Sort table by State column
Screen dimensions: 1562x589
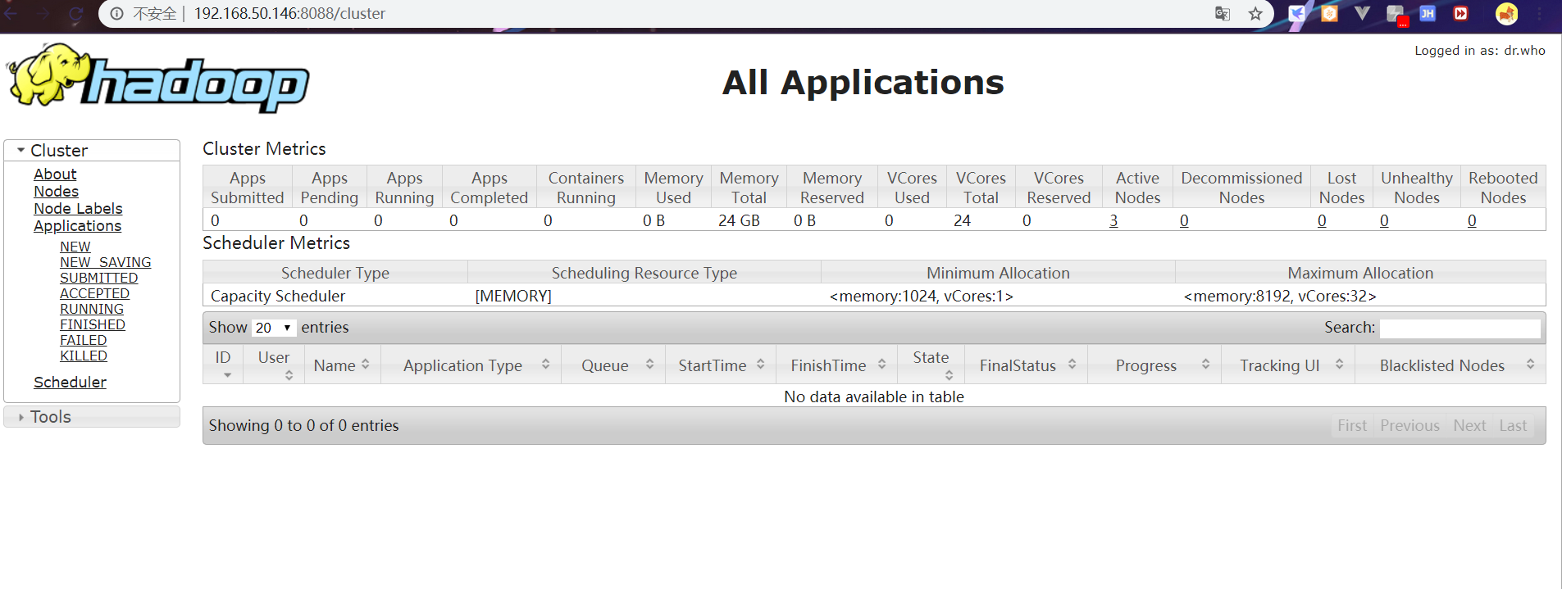931,365
